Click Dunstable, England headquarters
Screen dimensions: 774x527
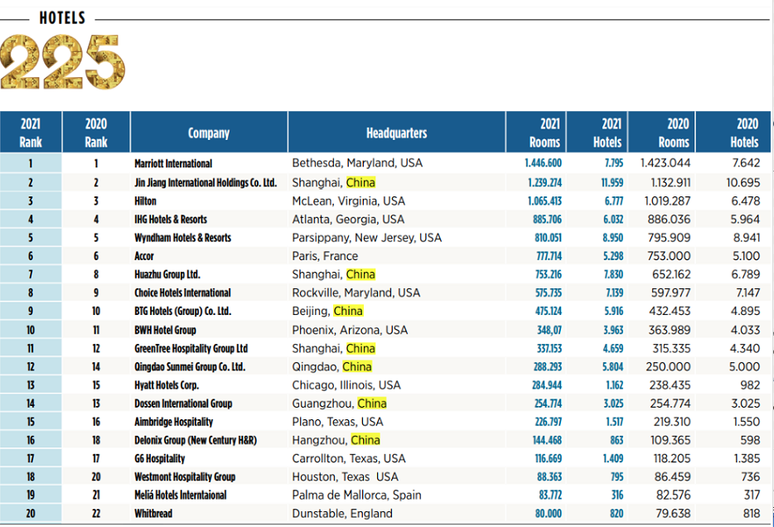tap(342, 514)
